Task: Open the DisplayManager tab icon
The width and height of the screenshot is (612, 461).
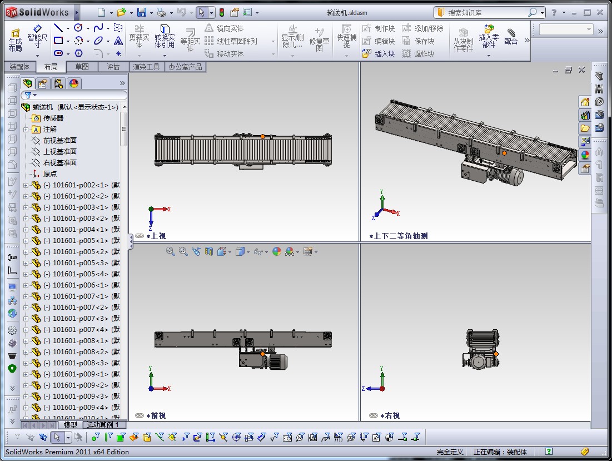Action: [74, 83]
